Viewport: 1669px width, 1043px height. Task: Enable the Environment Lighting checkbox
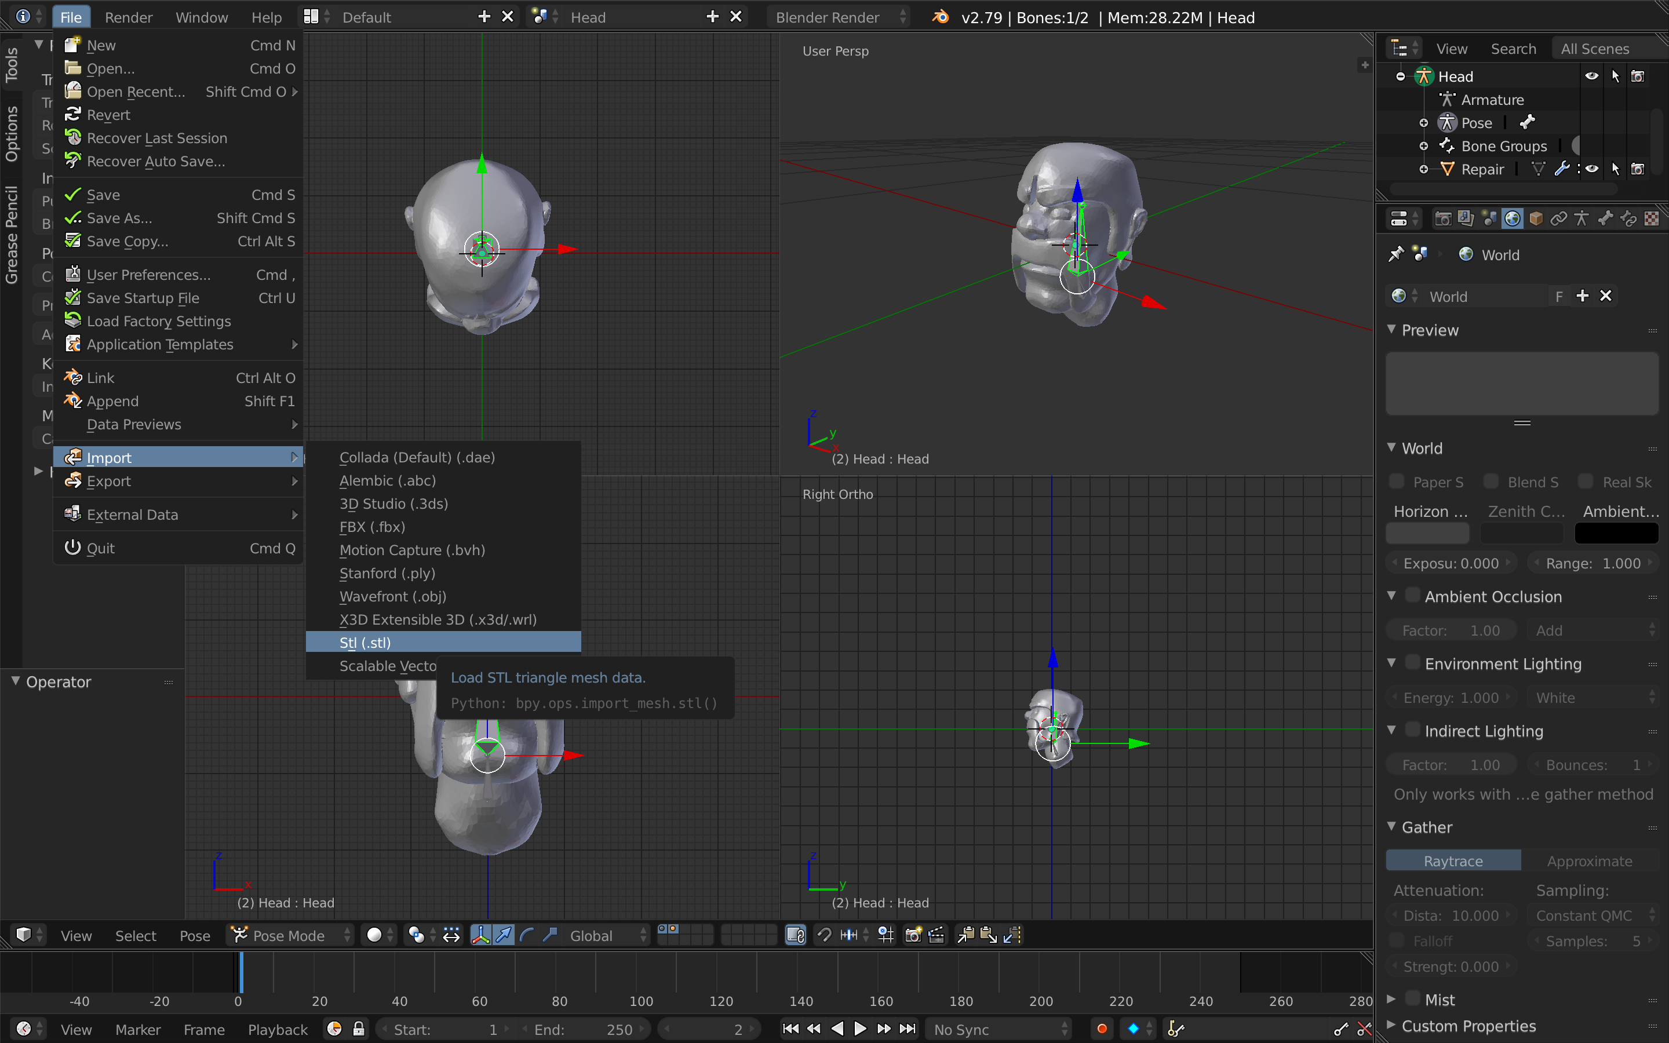[x=1413, y=663]
